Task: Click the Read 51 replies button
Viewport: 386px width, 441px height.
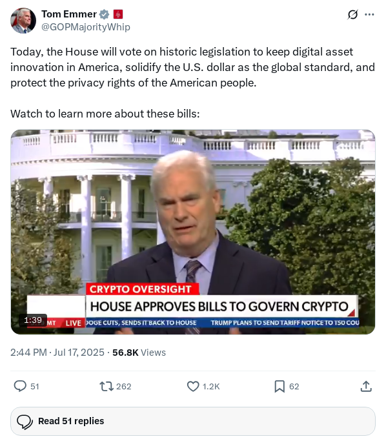Action: tap(193, 421)
